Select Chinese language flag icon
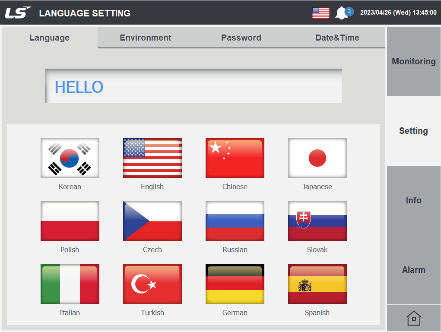 [235, 158]
